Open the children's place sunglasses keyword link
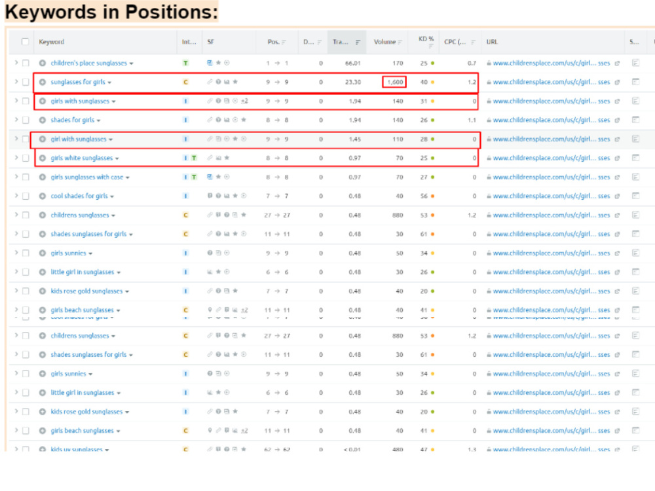The width and height of the screenshot is (655, 491). point(88,63)
